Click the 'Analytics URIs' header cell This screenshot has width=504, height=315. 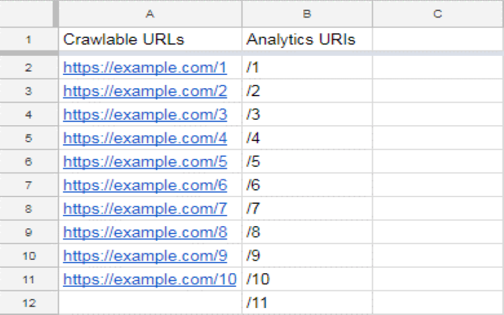307,39
